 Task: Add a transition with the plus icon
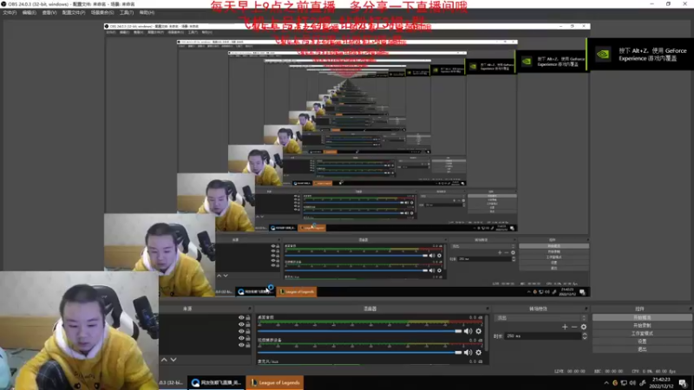coord(565,327)
